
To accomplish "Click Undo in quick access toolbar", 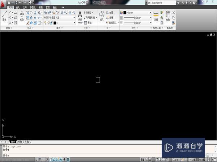I will (20, 3).
